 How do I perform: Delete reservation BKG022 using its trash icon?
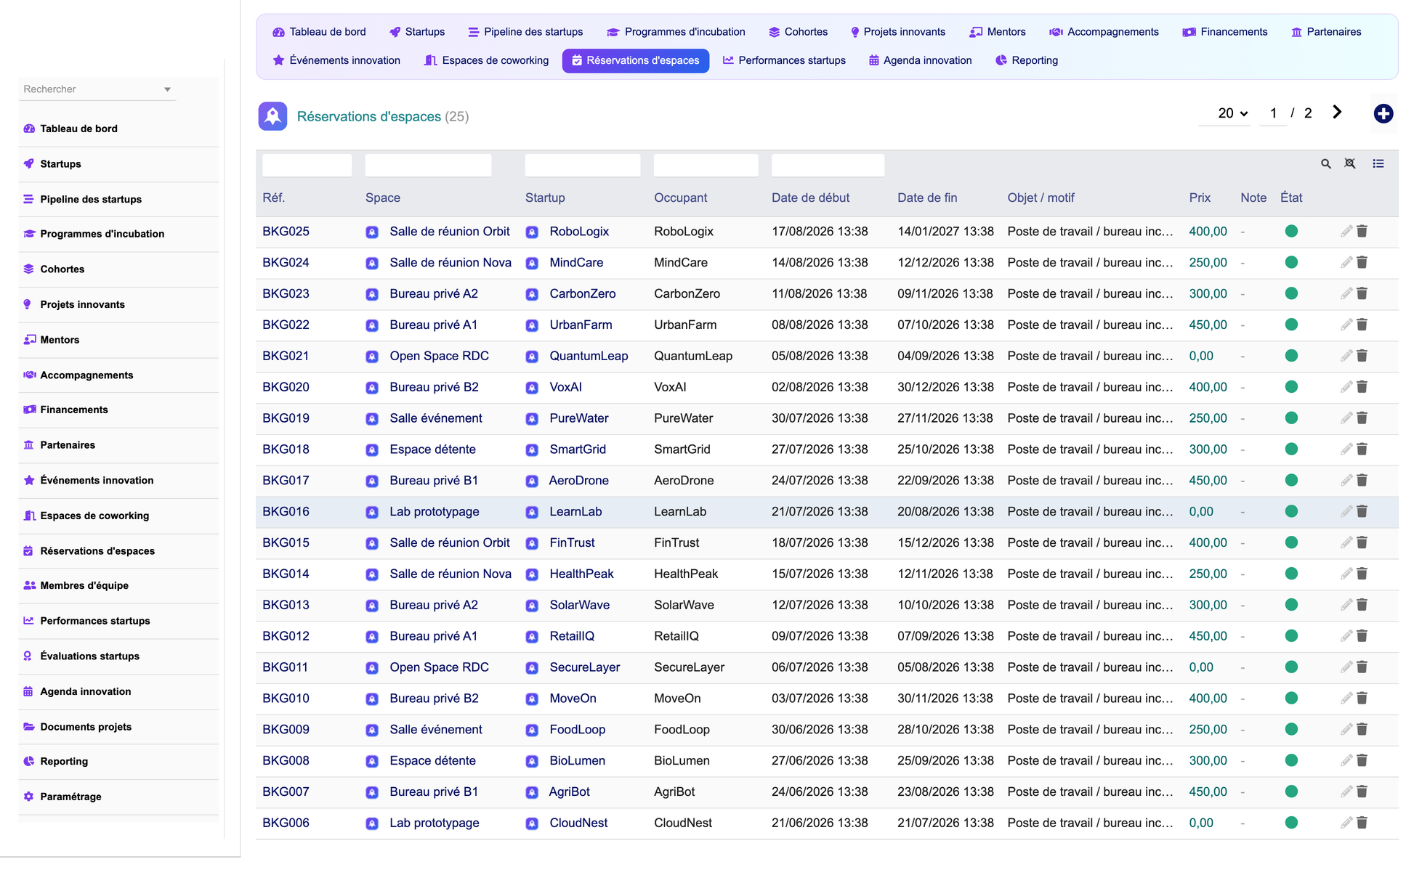click(1362, 325)
